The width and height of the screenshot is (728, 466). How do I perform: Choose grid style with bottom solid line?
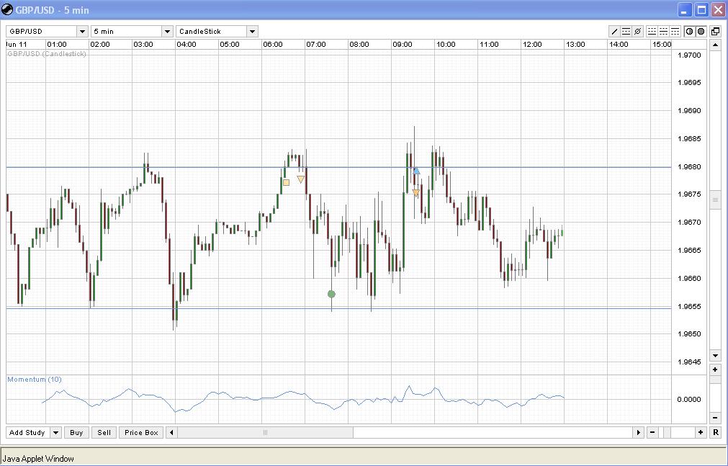click(x=652, y=32)
